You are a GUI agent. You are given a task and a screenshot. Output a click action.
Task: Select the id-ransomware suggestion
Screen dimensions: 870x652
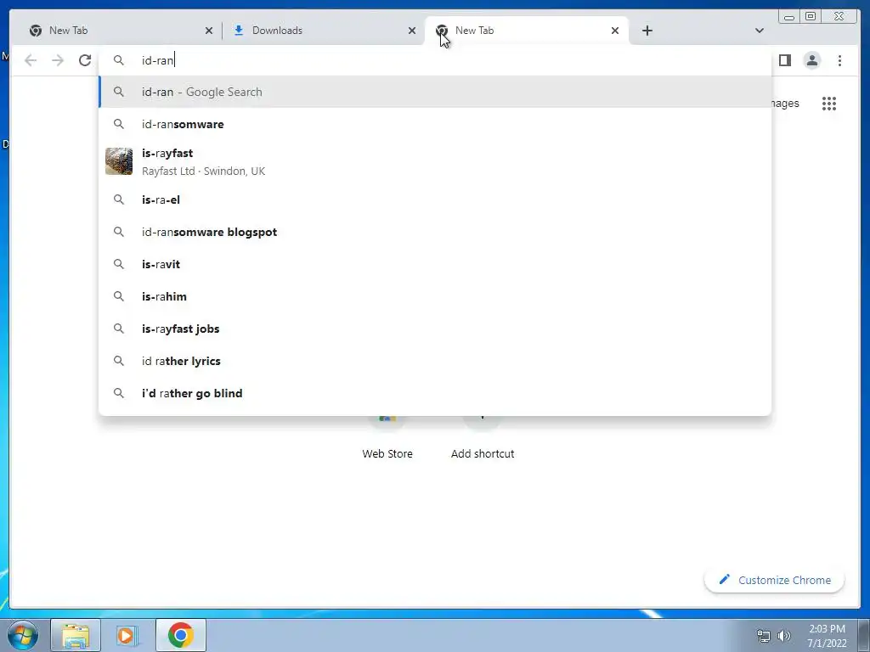435,124
